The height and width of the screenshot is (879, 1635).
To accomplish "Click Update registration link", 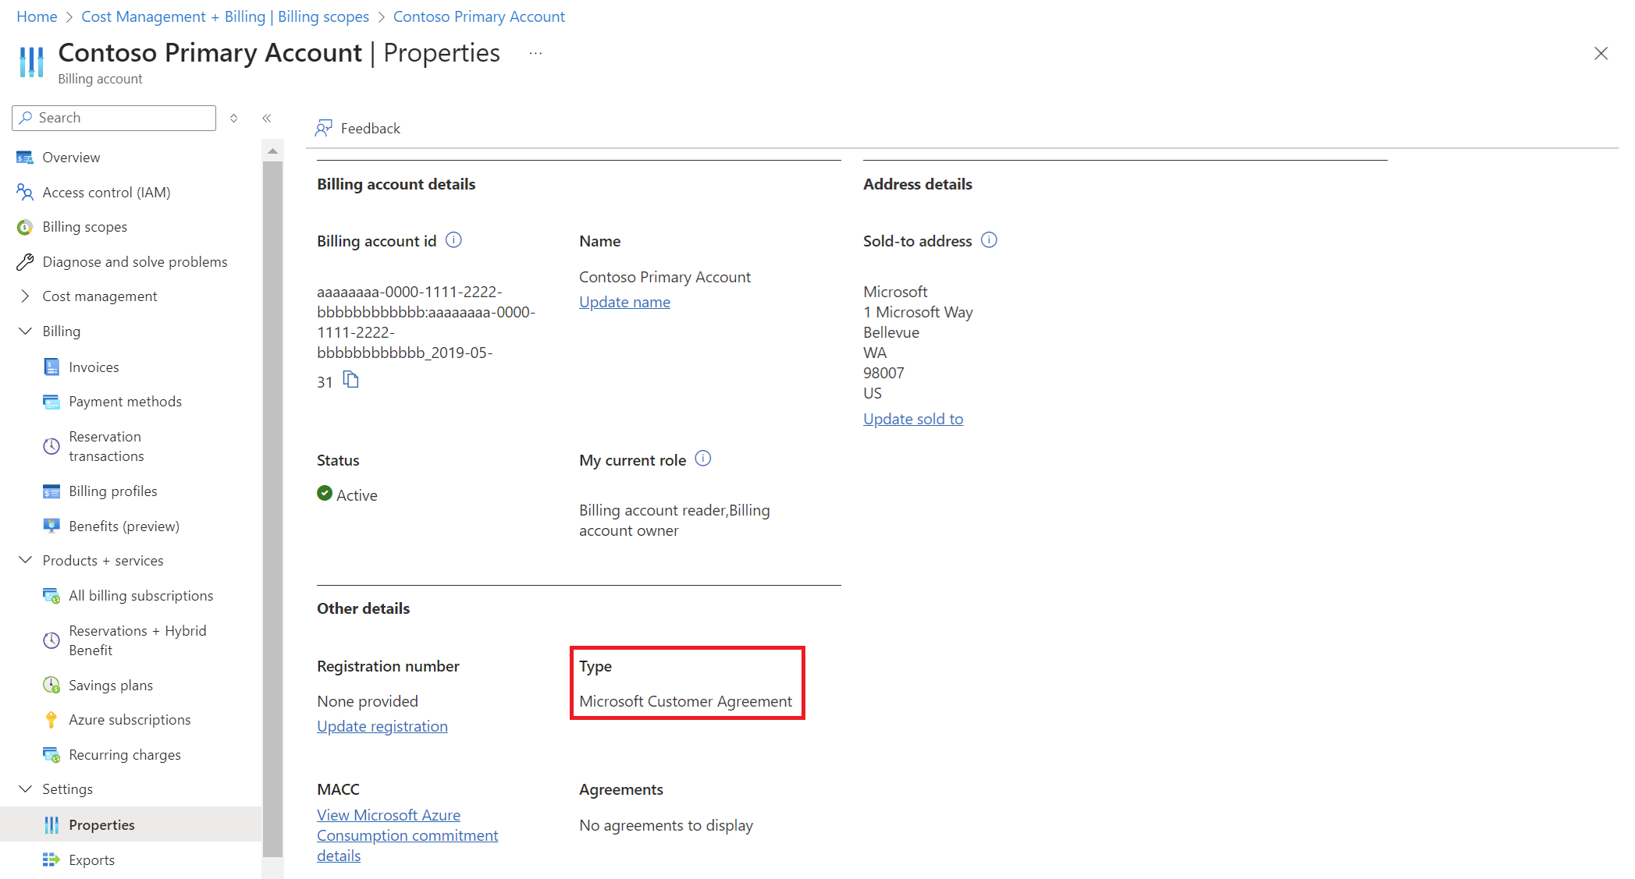I will coord(382,725).
